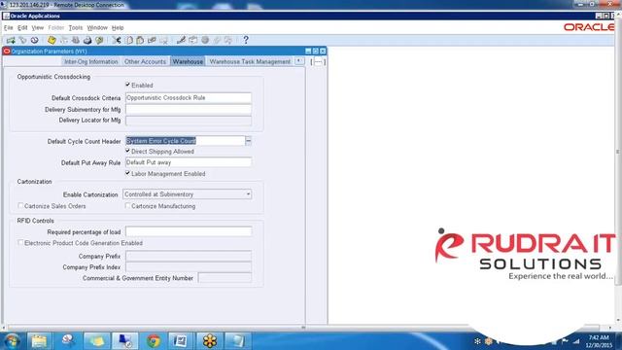This screenshot has width=622, height=350.
Task: Open Windows Start menu orb
Action: pyautogui.click(x=12, y=341)
